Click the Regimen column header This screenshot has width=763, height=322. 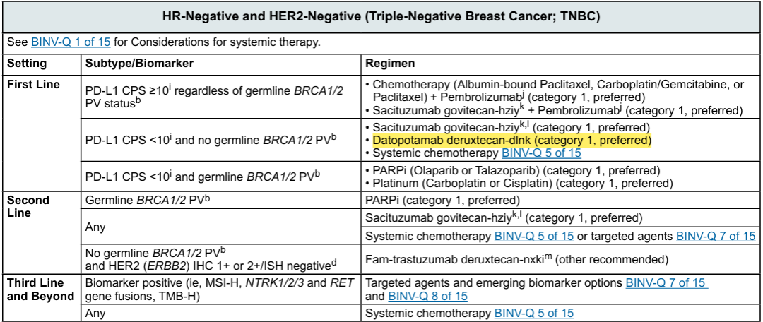(x=389, y=64)
